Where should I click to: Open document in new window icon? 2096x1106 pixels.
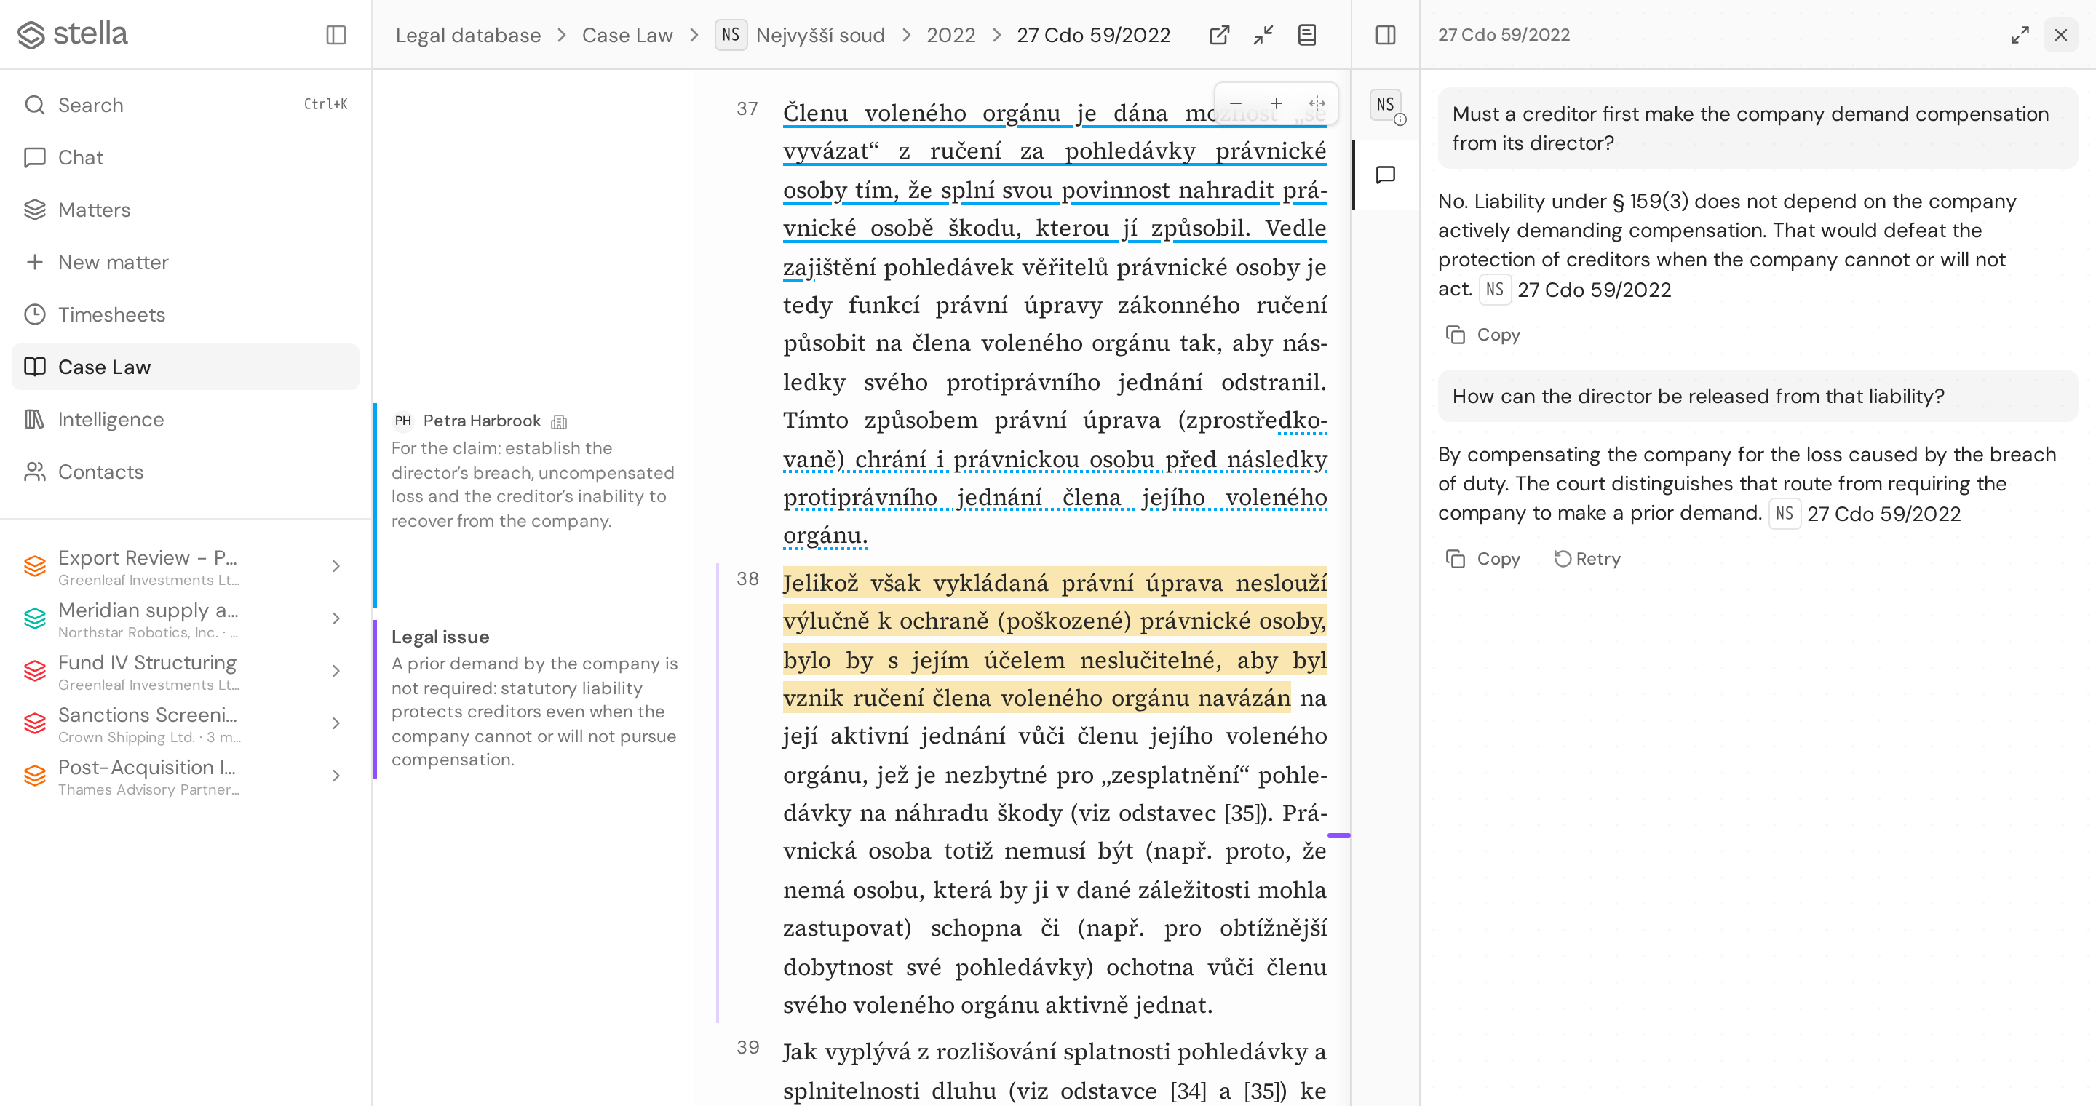pyautogui.click(x=1219, y=35)
